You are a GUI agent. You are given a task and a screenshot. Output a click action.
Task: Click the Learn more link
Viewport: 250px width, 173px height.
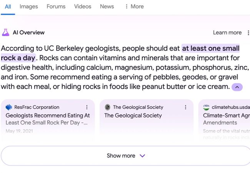[x=227, y=33]
